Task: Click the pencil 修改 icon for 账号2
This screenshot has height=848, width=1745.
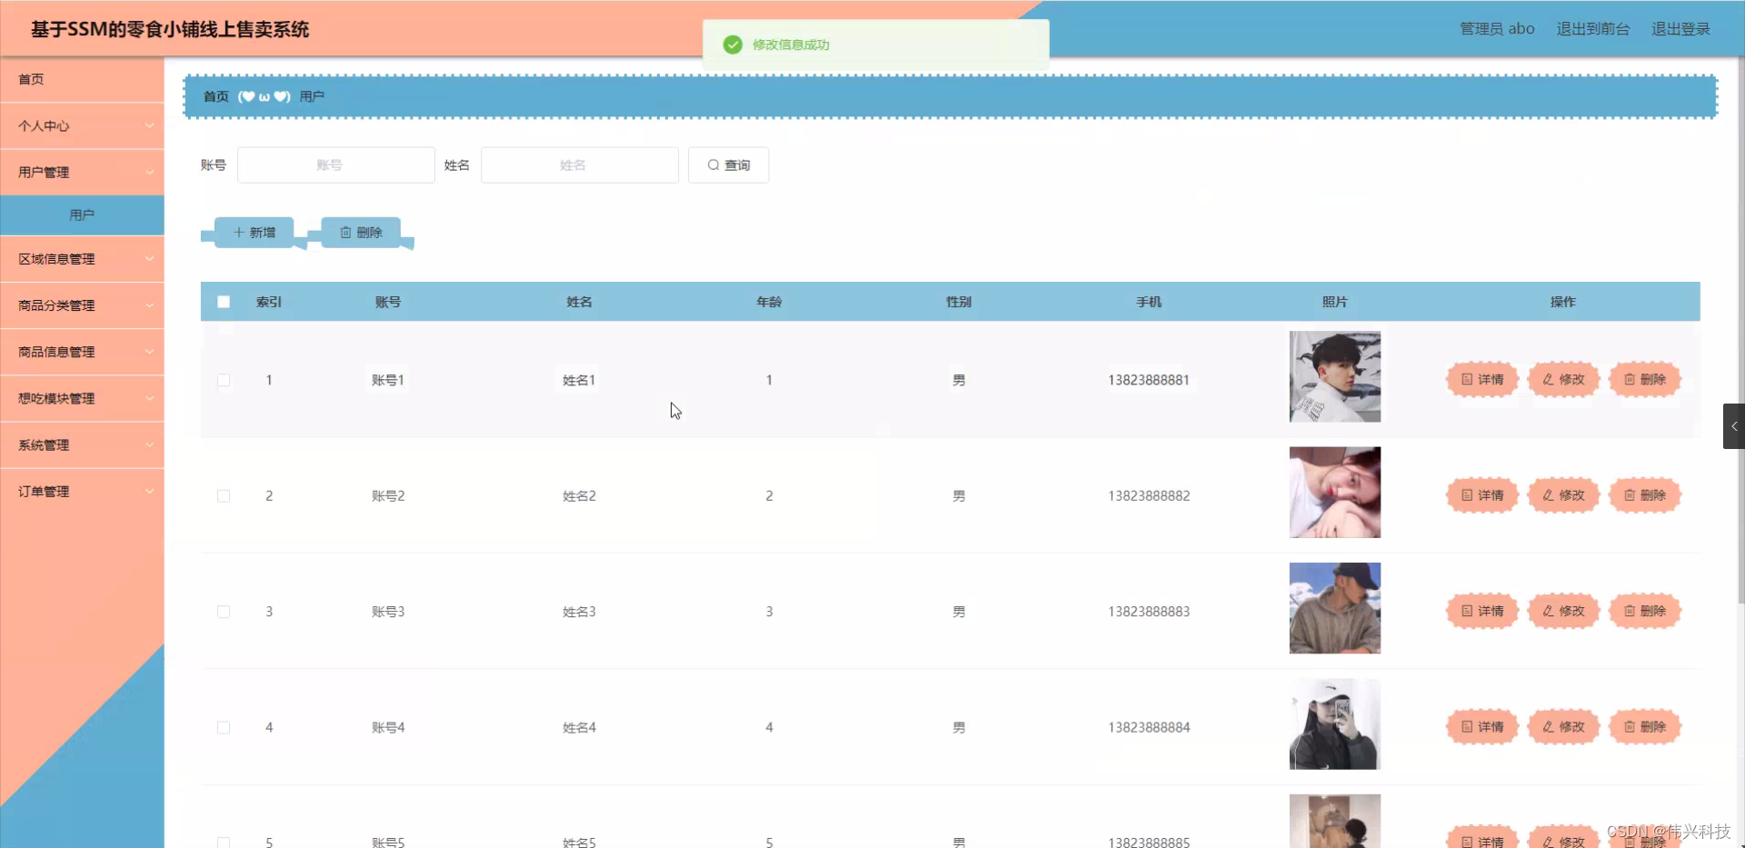Action: click(1547, 495)
